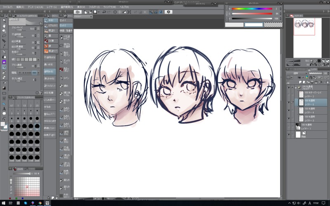Rotate canvas left in Navigator

click(311, 65)
